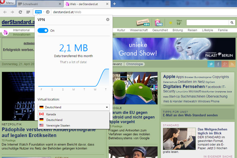Viewport: 237px width, 158px height.
Task: Open Speed Dial grid icon in toolbar
Action: [x=28, y=12]
